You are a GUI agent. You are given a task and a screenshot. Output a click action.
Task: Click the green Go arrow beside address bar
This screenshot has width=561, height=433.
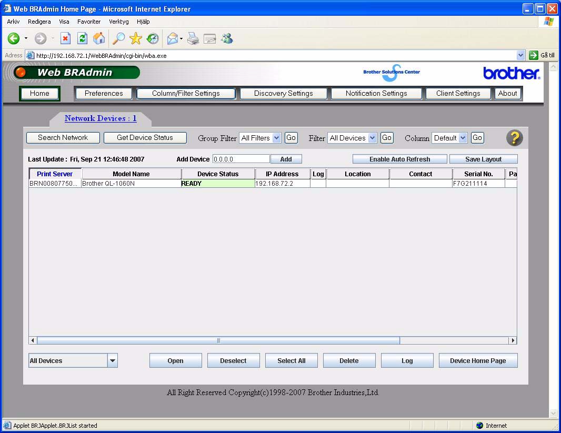click(x=533, y=55)
